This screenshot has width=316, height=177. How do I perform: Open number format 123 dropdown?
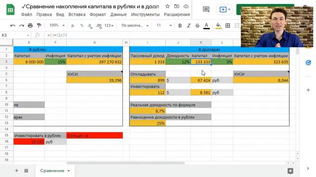click(109, 26)
